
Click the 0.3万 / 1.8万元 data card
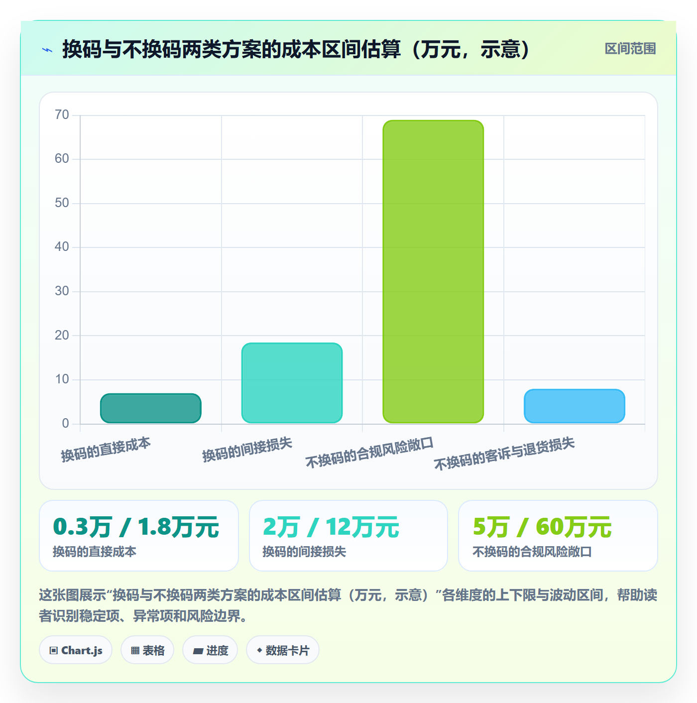tap(139, 536)
